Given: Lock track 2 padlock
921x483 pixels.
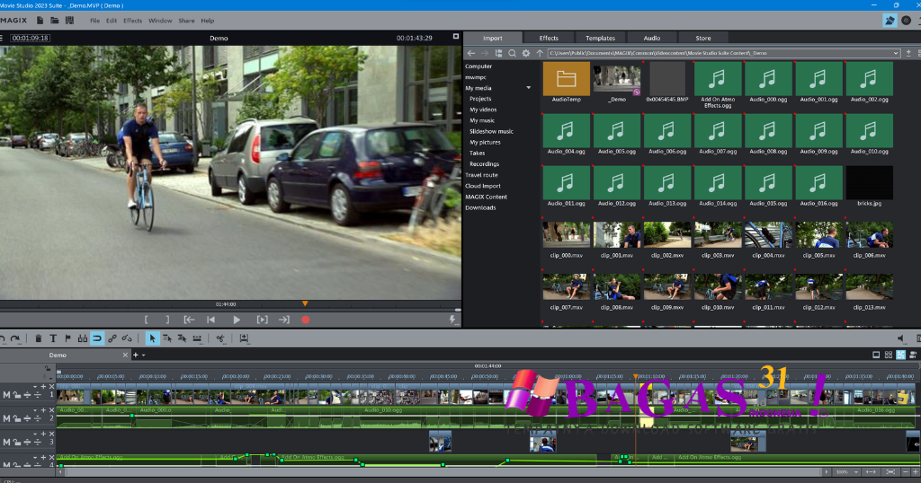Looking at the screenshot, I should [17, 418].
